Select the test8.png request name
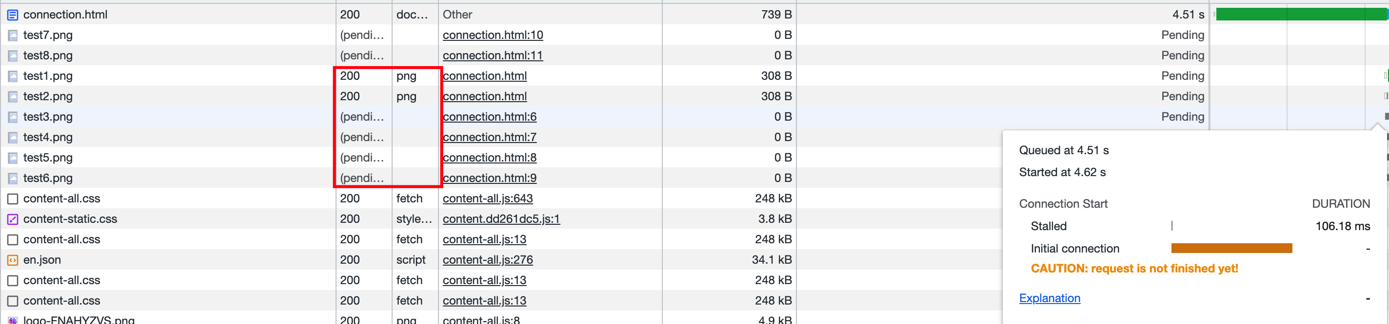1389x324 pixels. click(48, 56)
